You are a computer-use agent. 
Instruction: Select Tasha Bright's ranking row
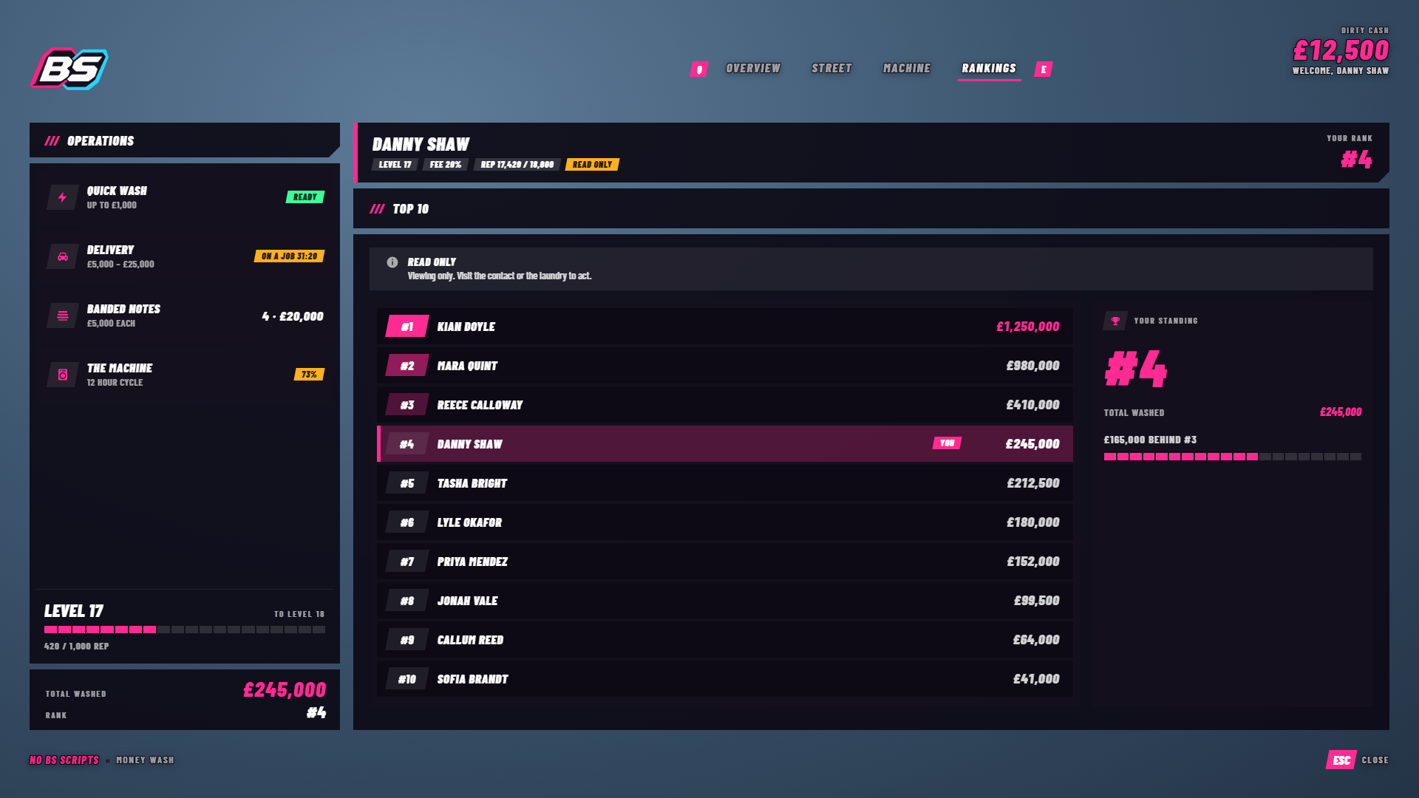[x=725, y=483]
